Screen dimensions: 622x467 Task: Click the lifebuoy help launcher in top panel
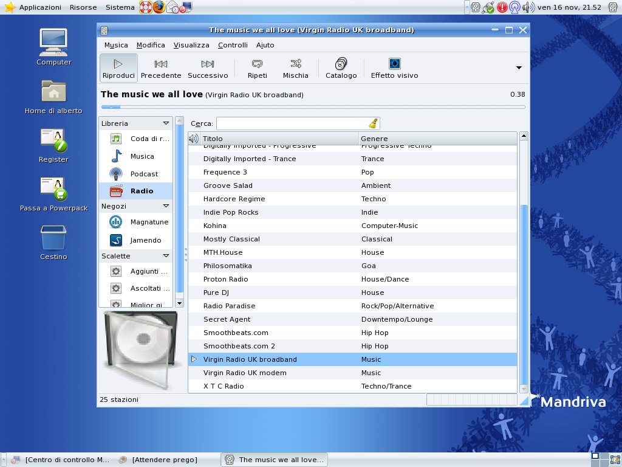click(x=146, y=7)
